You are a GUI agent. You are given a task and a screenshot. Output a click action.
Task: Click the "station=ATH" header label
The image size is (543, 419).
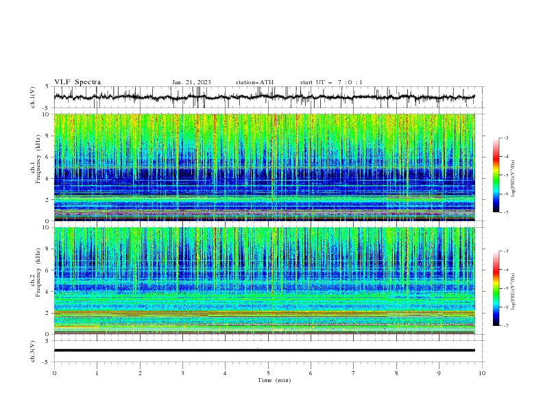254,82
